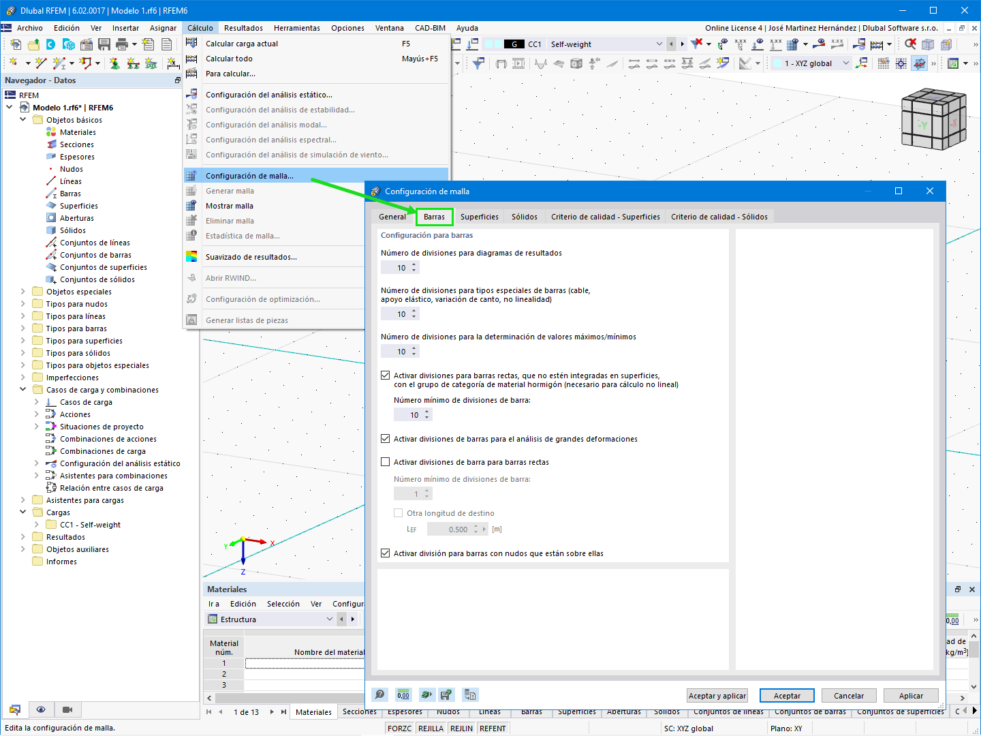Open the Estadística de malla tool
The image size is (981, 736).
[x=191, y=235]
